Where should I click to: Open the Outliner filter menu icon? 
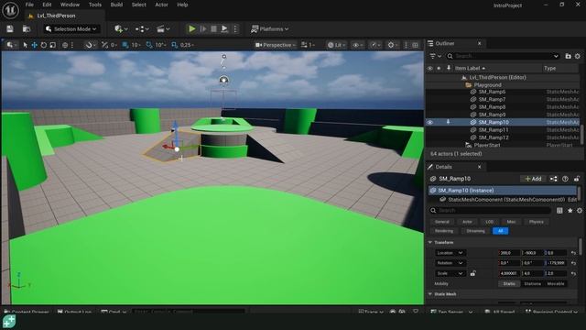[x=435, y=56]
